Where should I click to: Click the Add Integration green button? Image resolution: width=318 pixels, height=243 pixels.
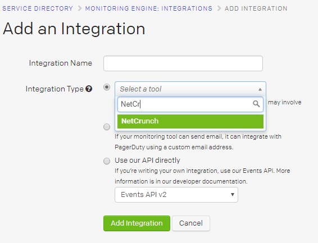tap(137, 223)
